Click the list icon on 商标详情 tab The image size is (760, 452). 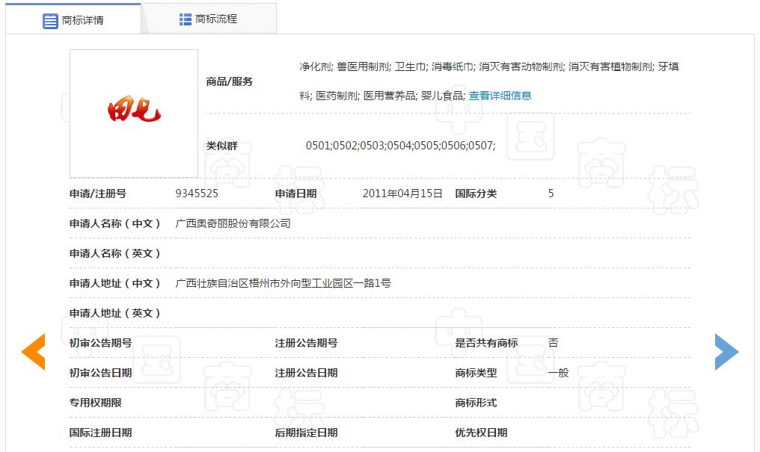tap(50, 21)
